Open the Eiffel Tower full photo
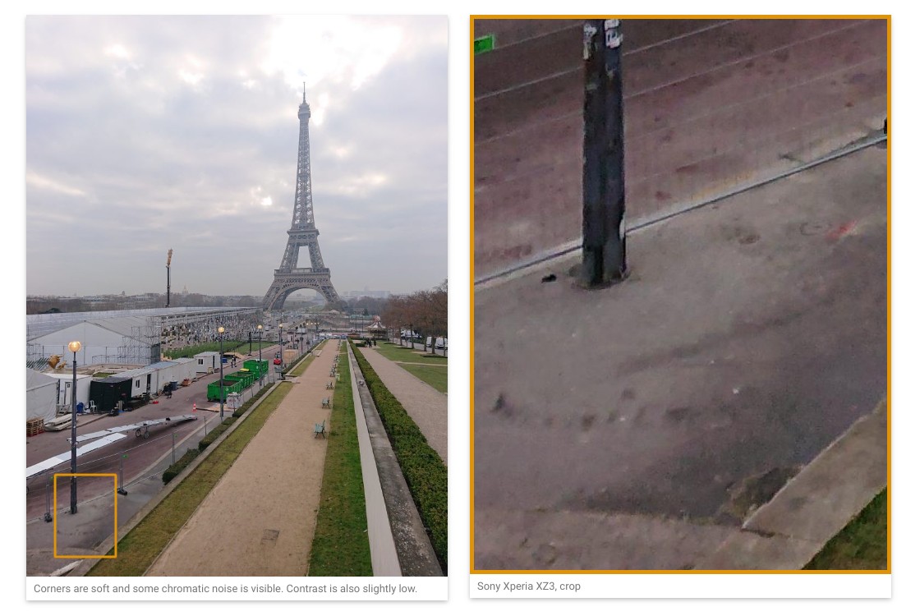Viewport: 920px width, 616px height. point(237,296)
